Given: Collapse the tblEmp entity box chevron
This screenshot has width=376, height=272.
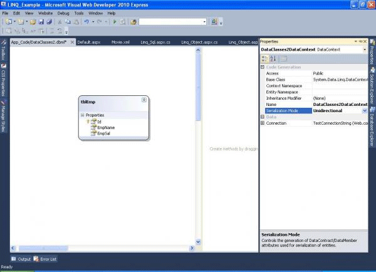Looking at the screenshot, I should pos(144,100).
